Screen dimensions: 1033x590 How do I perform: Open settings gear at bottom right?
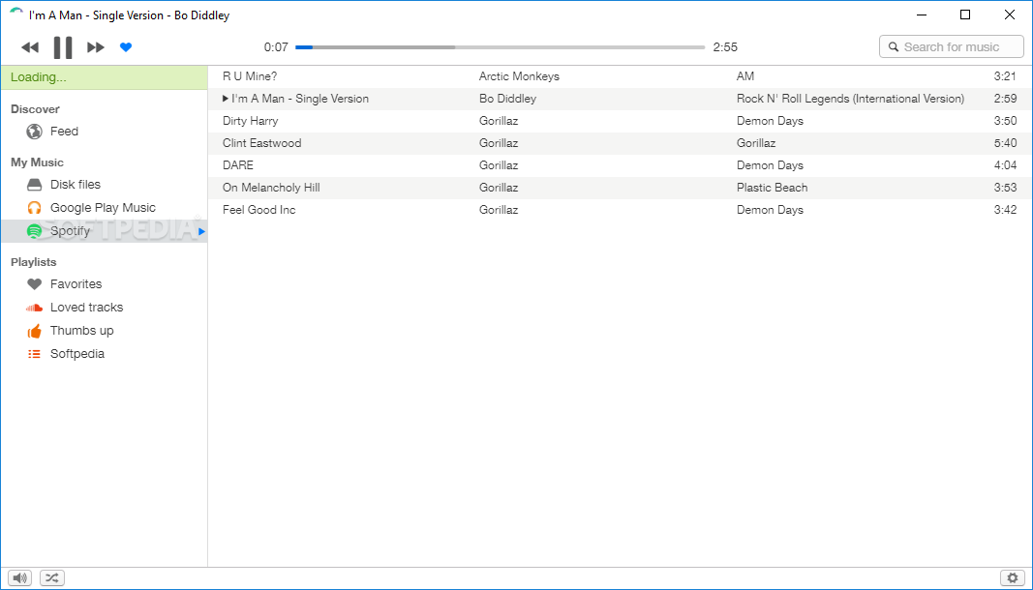[x=1013, y=578]
